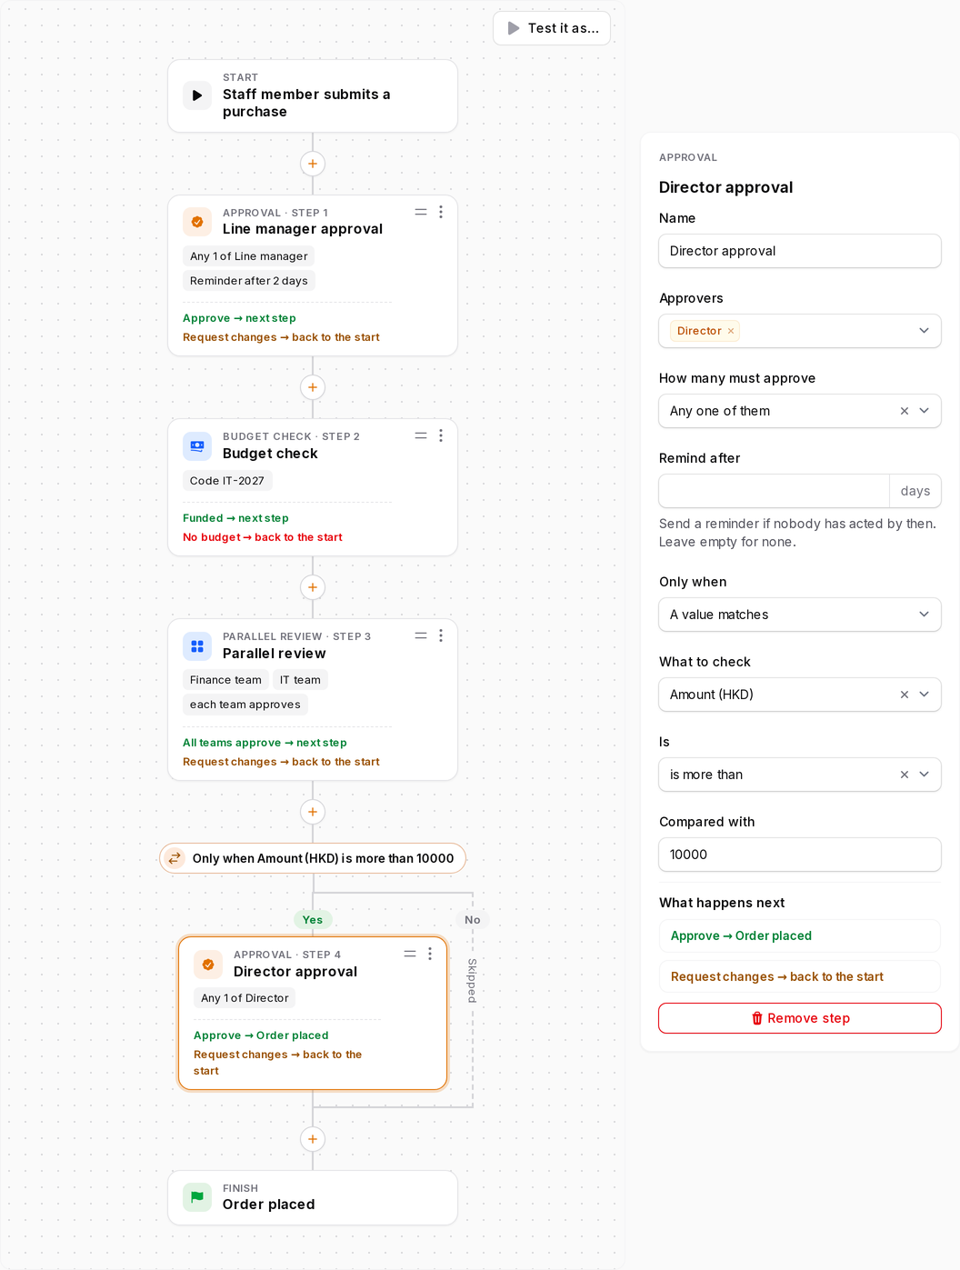This screenshot has width=960, height=1270.
Task: Click 'Approve → next step' under Line manager
Action: point(239,318)
